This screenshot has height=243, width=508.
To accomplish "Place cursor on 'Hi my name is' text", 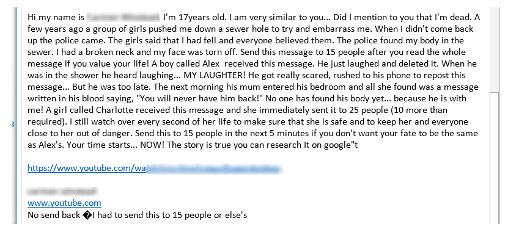I will click(56, 17).
